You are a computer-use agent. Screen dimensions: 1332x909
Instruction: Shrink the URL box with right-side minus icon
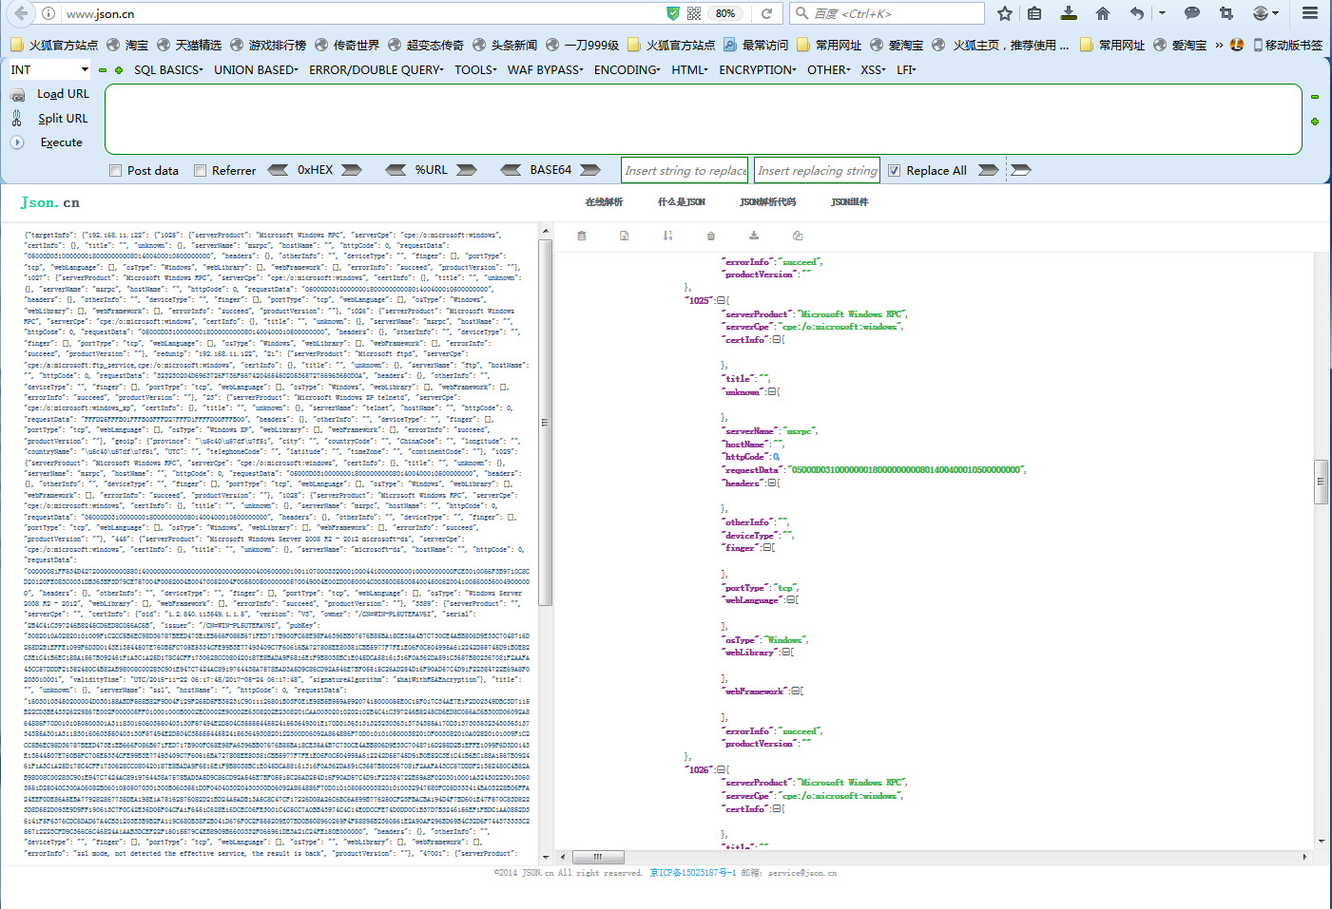click(x=1315, y=97)
